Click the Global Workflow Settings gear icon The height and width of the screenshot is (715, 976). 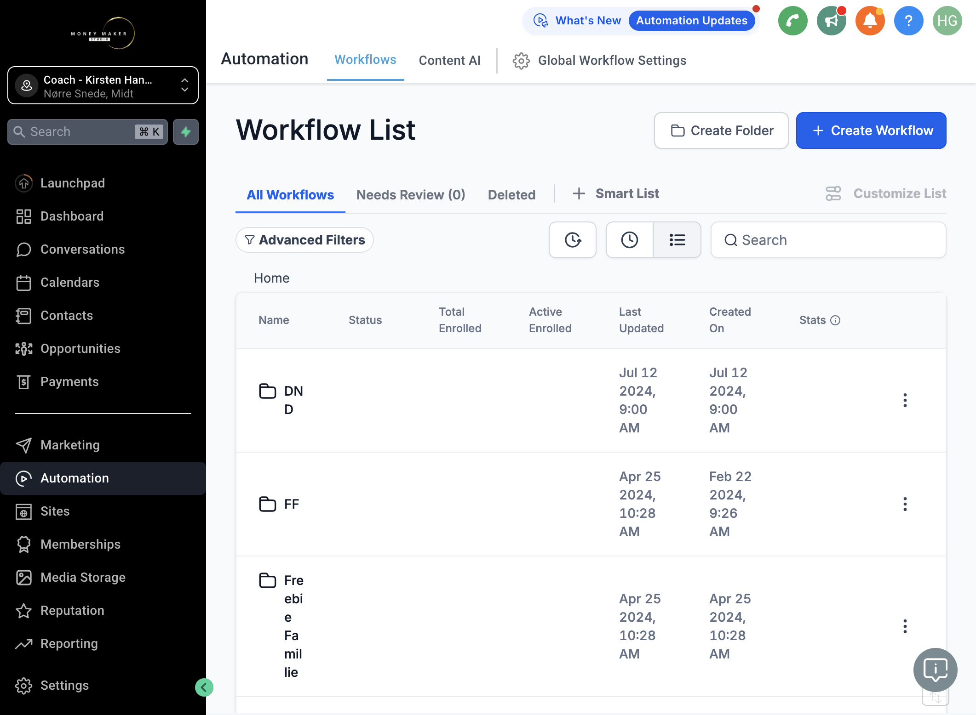[521, 61]
